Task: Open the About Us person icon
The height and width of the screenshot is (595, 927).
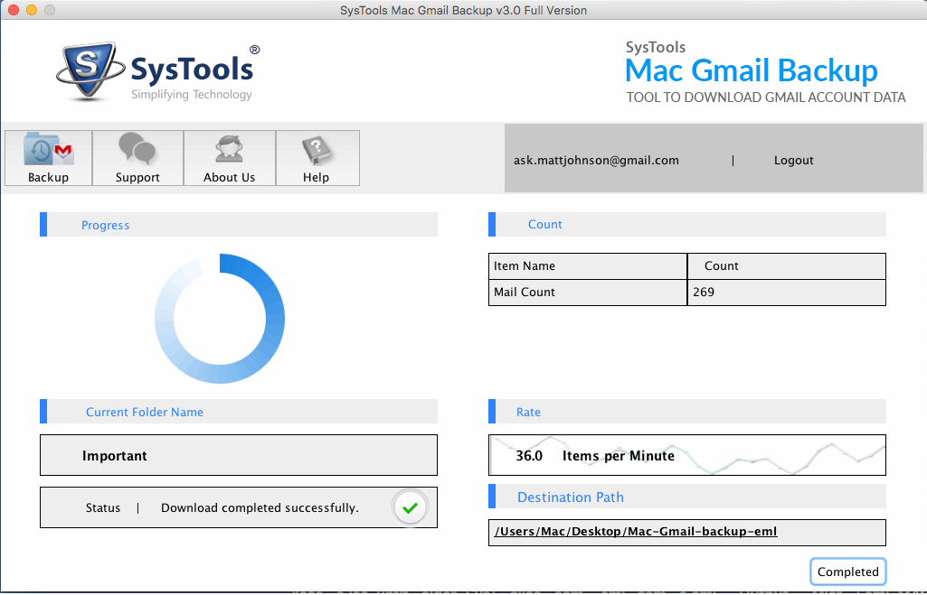Action: click(230, 158)
